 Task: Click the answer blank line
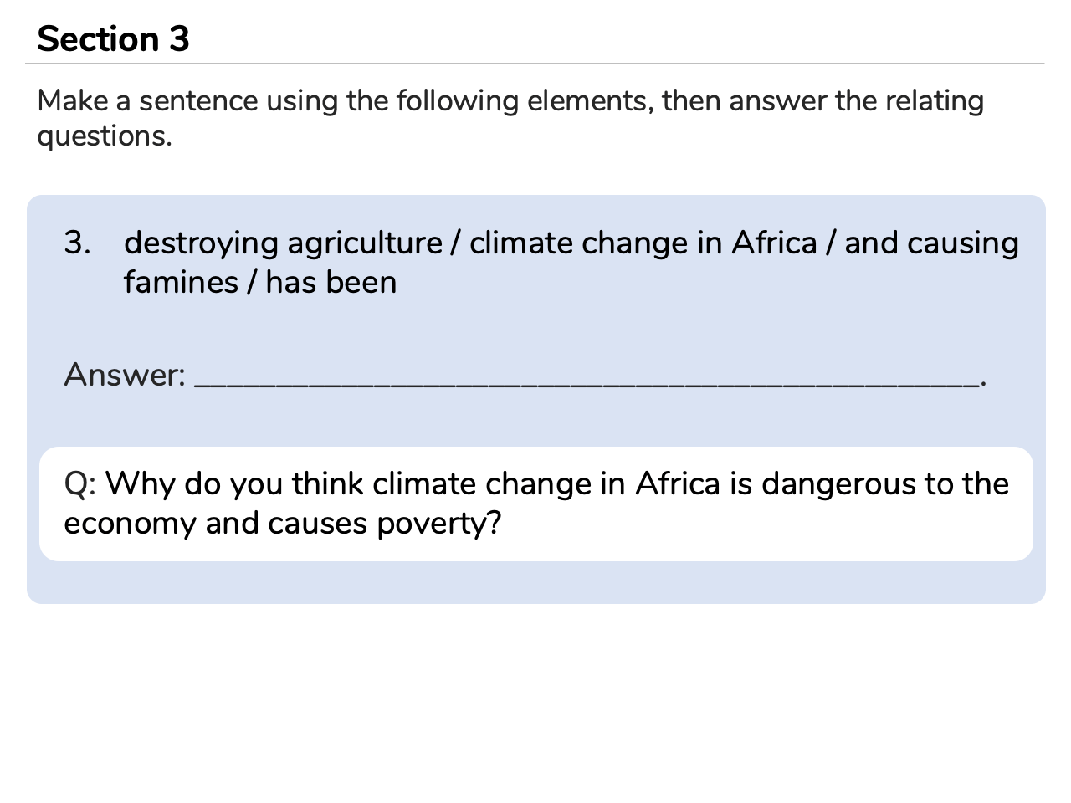587,384
